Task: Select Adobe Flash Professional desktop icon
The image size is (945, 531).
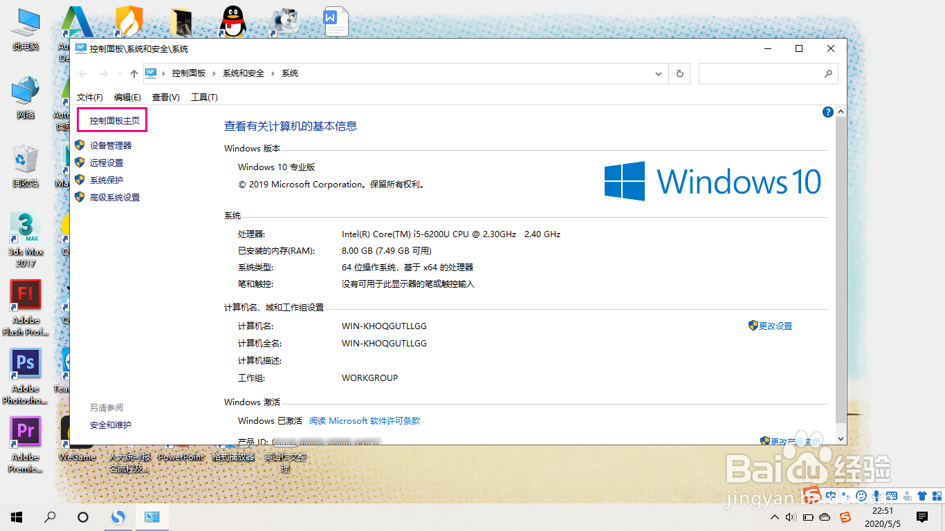Action: coord(26,308)
